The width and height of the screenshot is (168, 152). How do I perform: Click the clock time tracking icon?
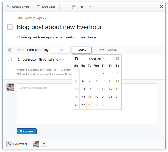10,50
